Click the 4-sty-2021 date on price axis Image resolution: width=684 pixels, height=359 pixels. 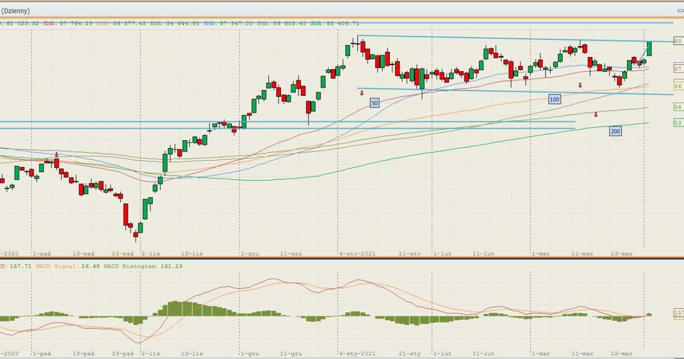[357, 253]
